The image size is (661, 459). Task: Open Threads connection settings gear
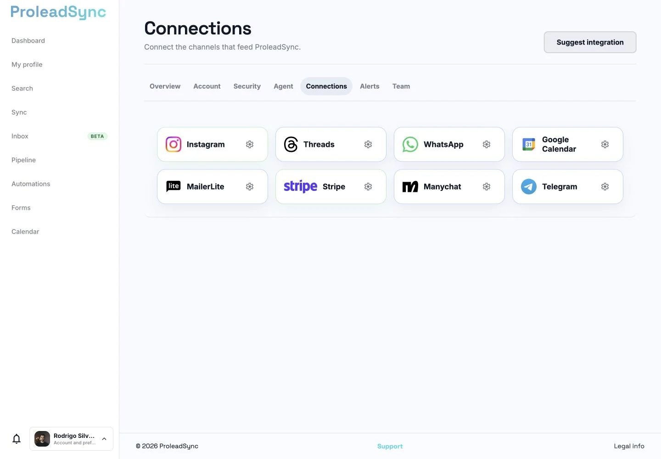368,145
